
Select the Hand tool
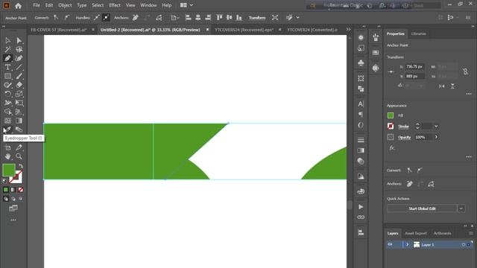coord(8,156)
